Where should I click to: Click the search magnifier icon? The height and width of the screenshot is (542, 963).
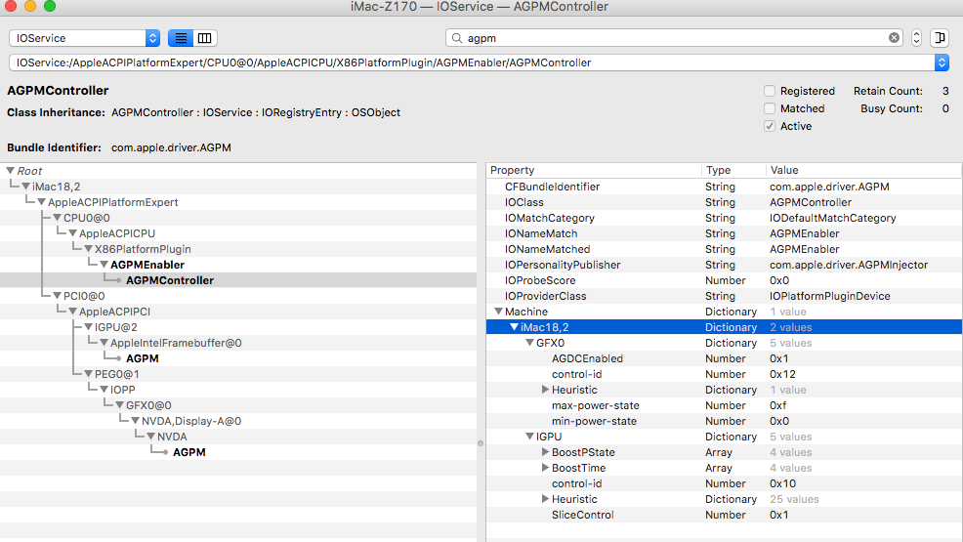tap(457, 38)
